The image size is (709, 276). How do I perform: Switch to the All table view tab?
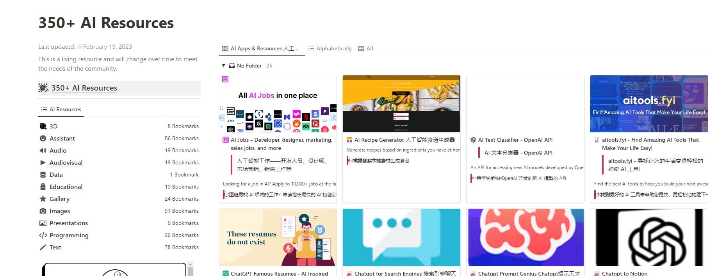tap(366, 48)
